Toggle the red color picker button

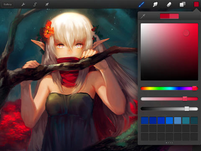[196, 4]
